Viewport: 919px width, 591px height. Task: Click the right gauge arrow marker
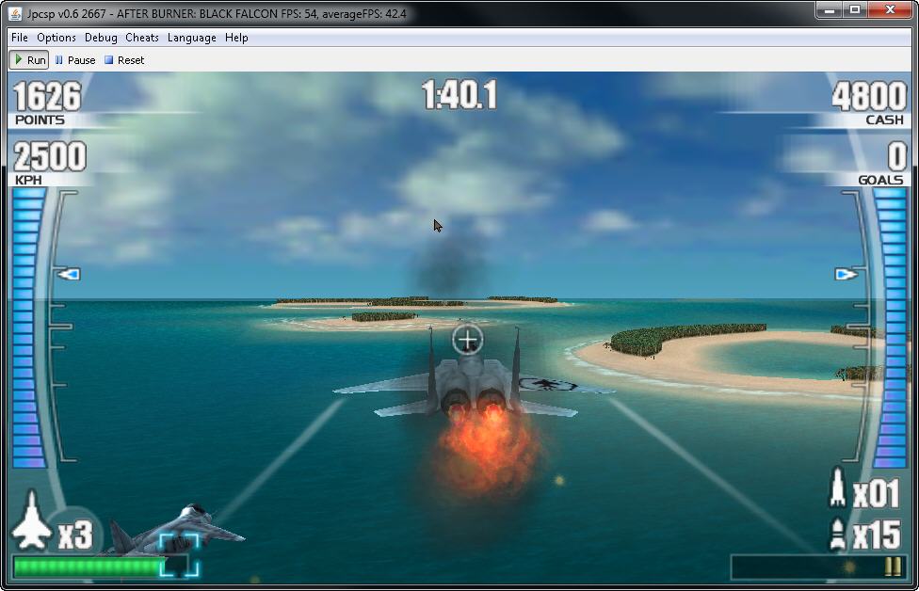pyautogui.click(x=846, y=275)
